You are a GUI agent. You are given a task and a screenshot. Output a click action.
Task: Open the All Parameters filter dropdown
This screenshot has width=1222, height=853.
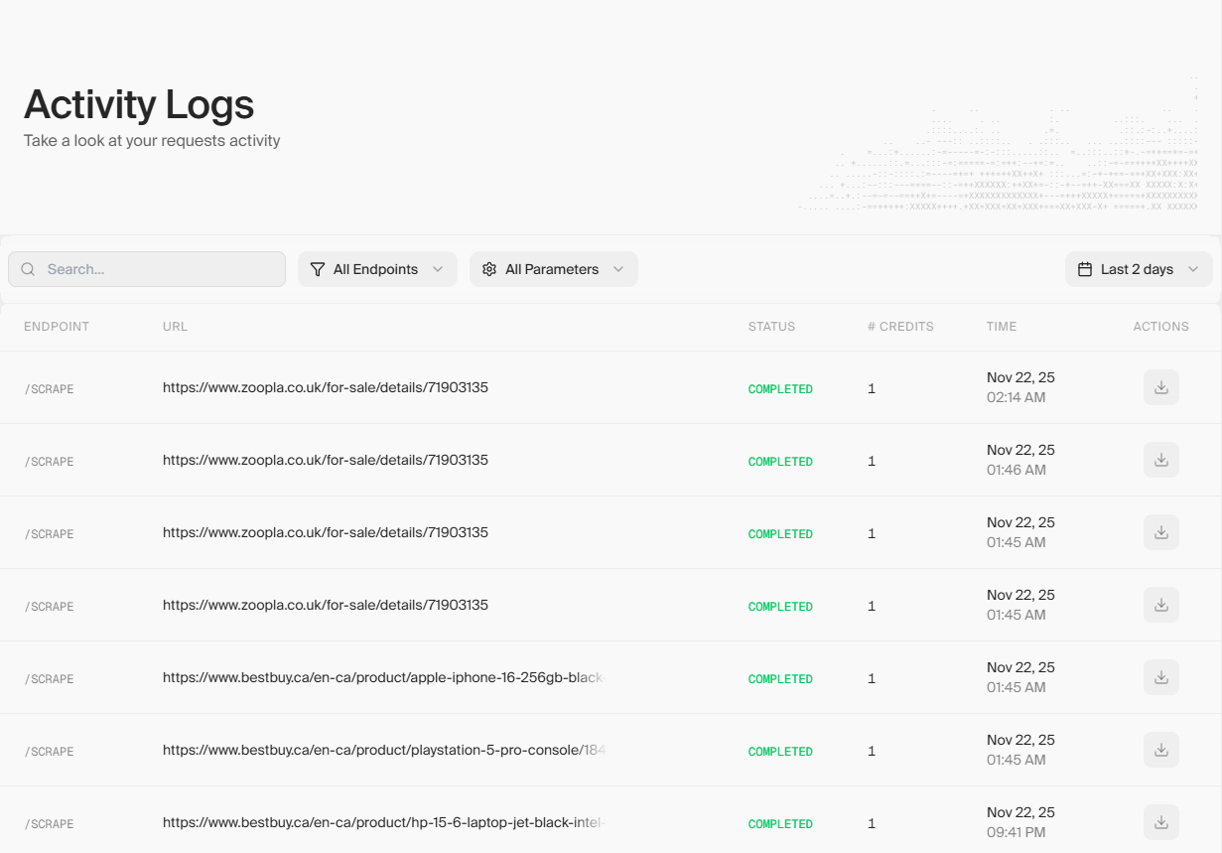point(553,268)
